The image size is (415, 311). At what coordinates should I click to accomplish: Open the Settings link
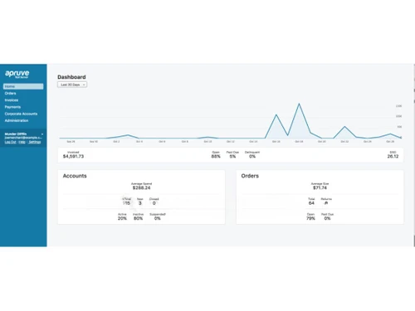(x=35, y=142)
